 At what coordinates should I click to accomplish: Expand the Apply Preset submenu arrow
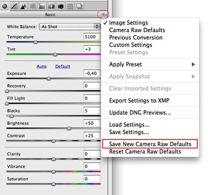[x=193, y=64]
